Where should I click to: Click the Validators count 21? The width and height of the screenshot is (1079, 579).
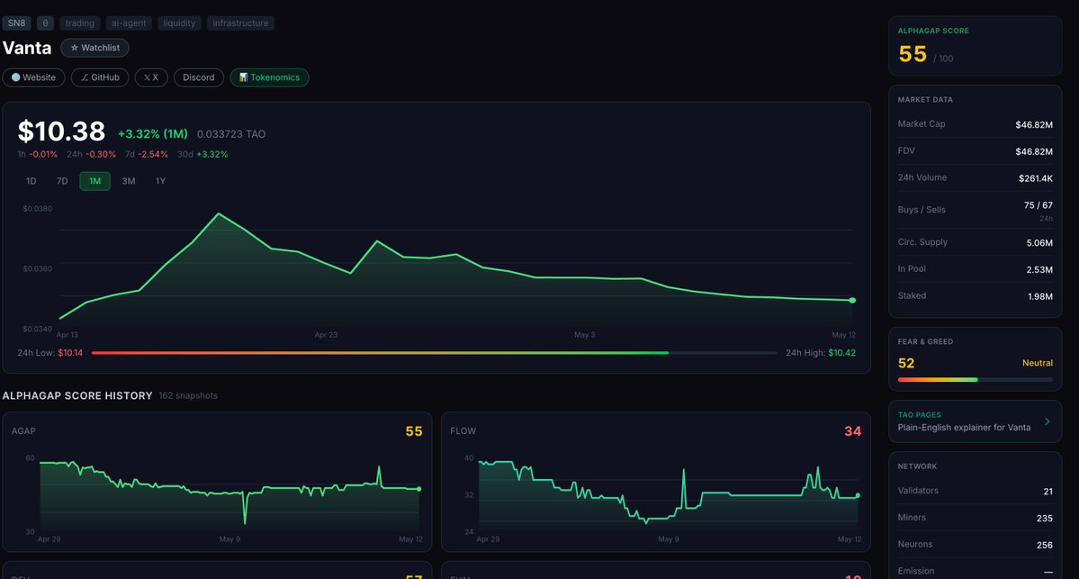click(x=1048, y=492)
